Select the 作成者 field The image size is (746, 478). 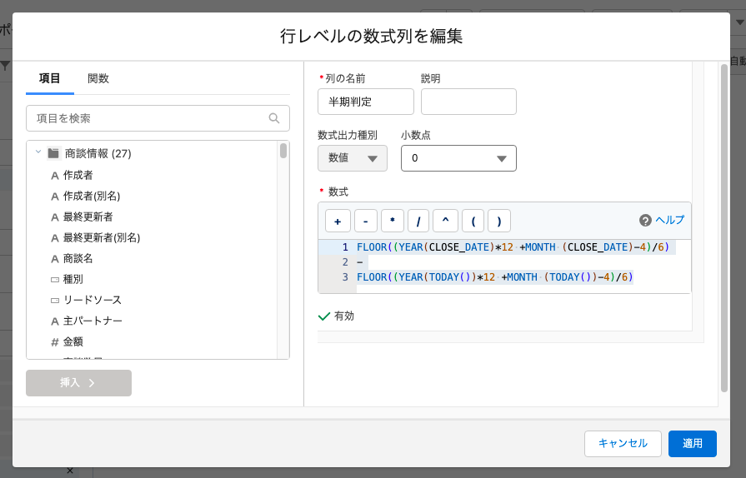click(x=78, y=175)
